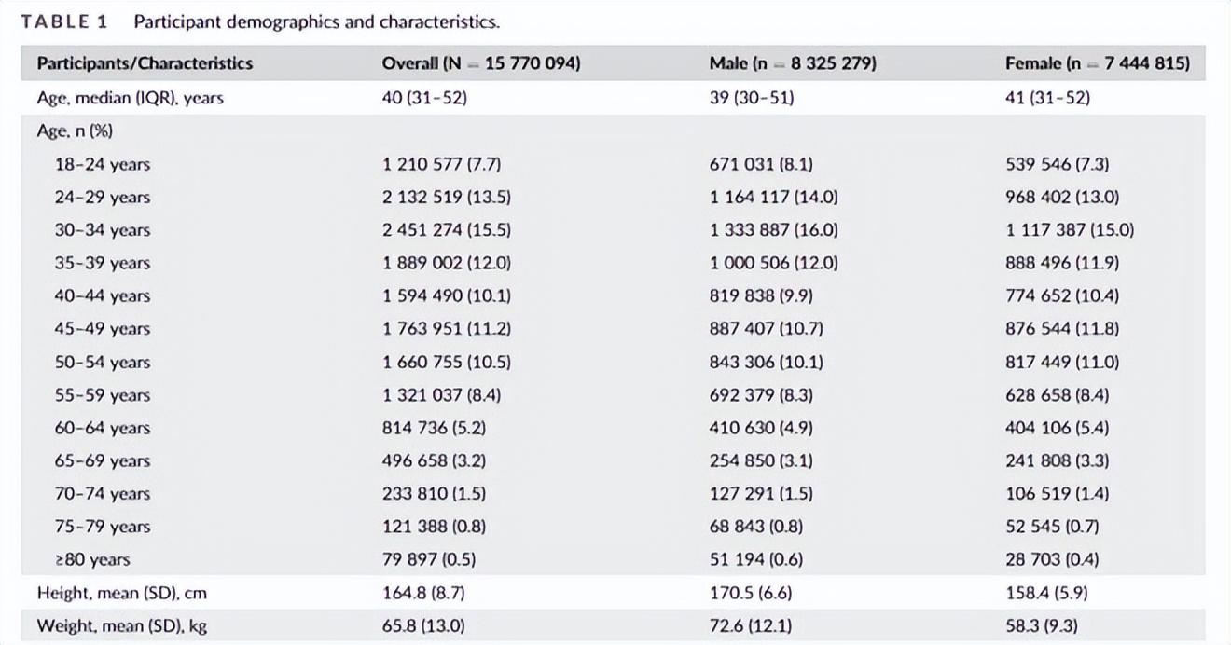Select the overall 40–44 years value "1 594 490 (10.1)"
This screenshot has width=1231, height=645.
tap(447, 295)
